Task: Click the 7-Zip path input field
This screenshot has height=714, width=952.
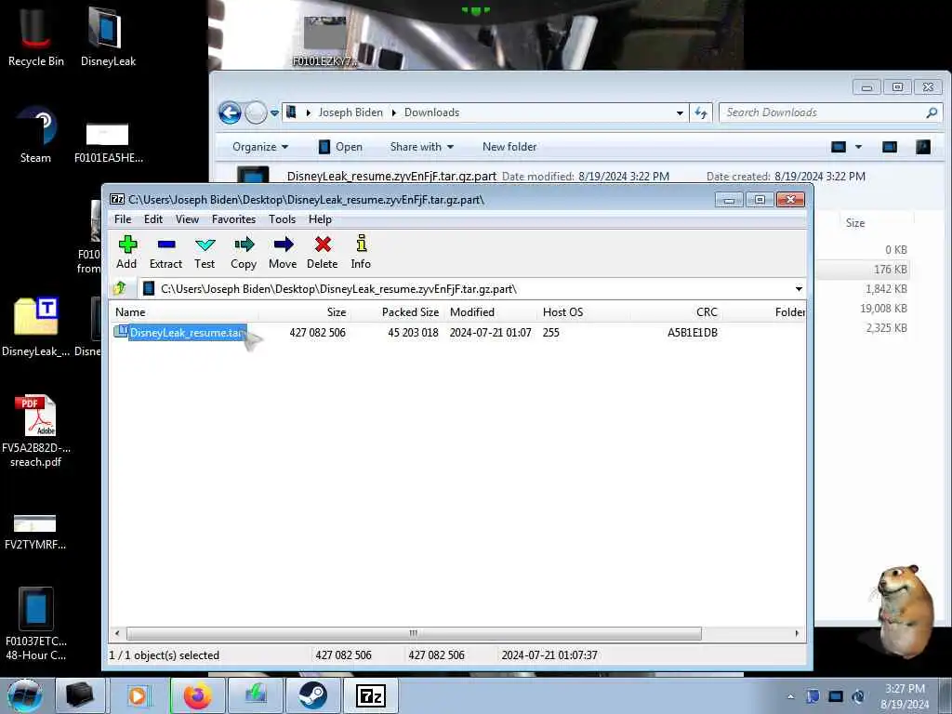Action: pos(468,289)
